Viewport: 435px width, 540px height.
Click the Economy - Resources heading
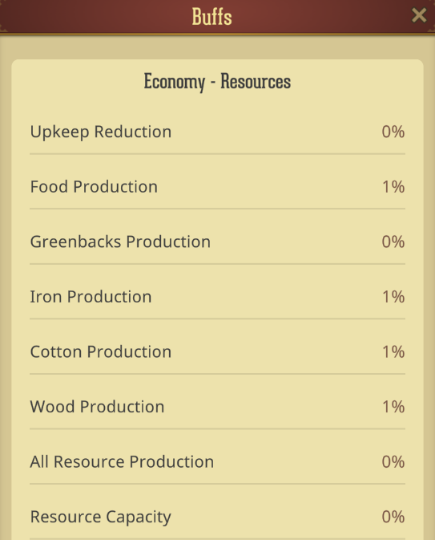217,82
